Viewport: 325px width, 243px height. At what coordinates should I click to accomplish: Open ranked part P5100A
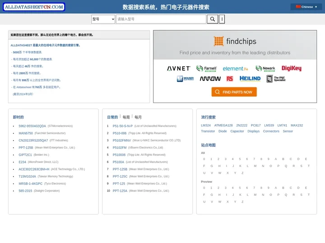(118, 162)
